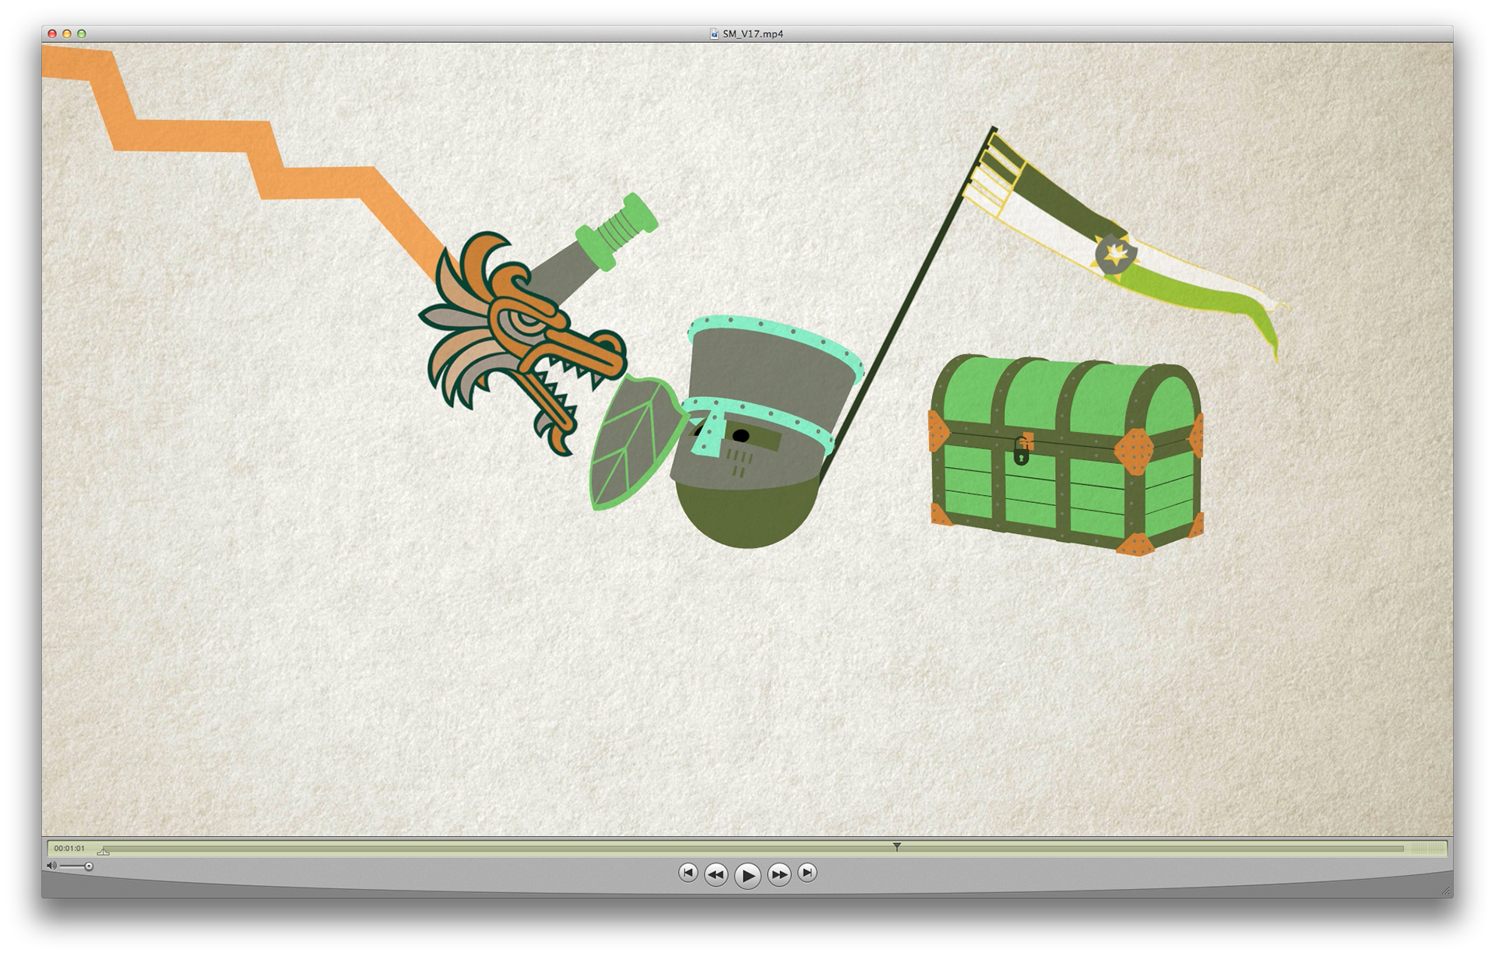Minimize the player window

click(x=67, y=33)
